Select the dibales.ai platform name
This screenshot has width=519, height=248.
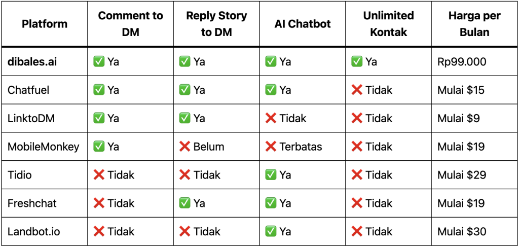coord(32,62)
